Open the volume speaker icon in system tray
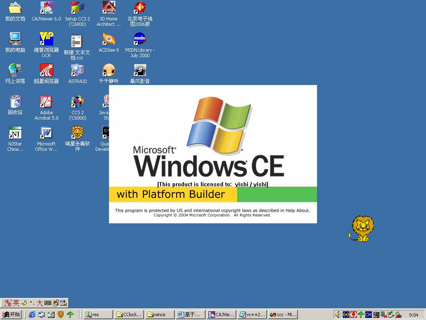 coord(338,315)
